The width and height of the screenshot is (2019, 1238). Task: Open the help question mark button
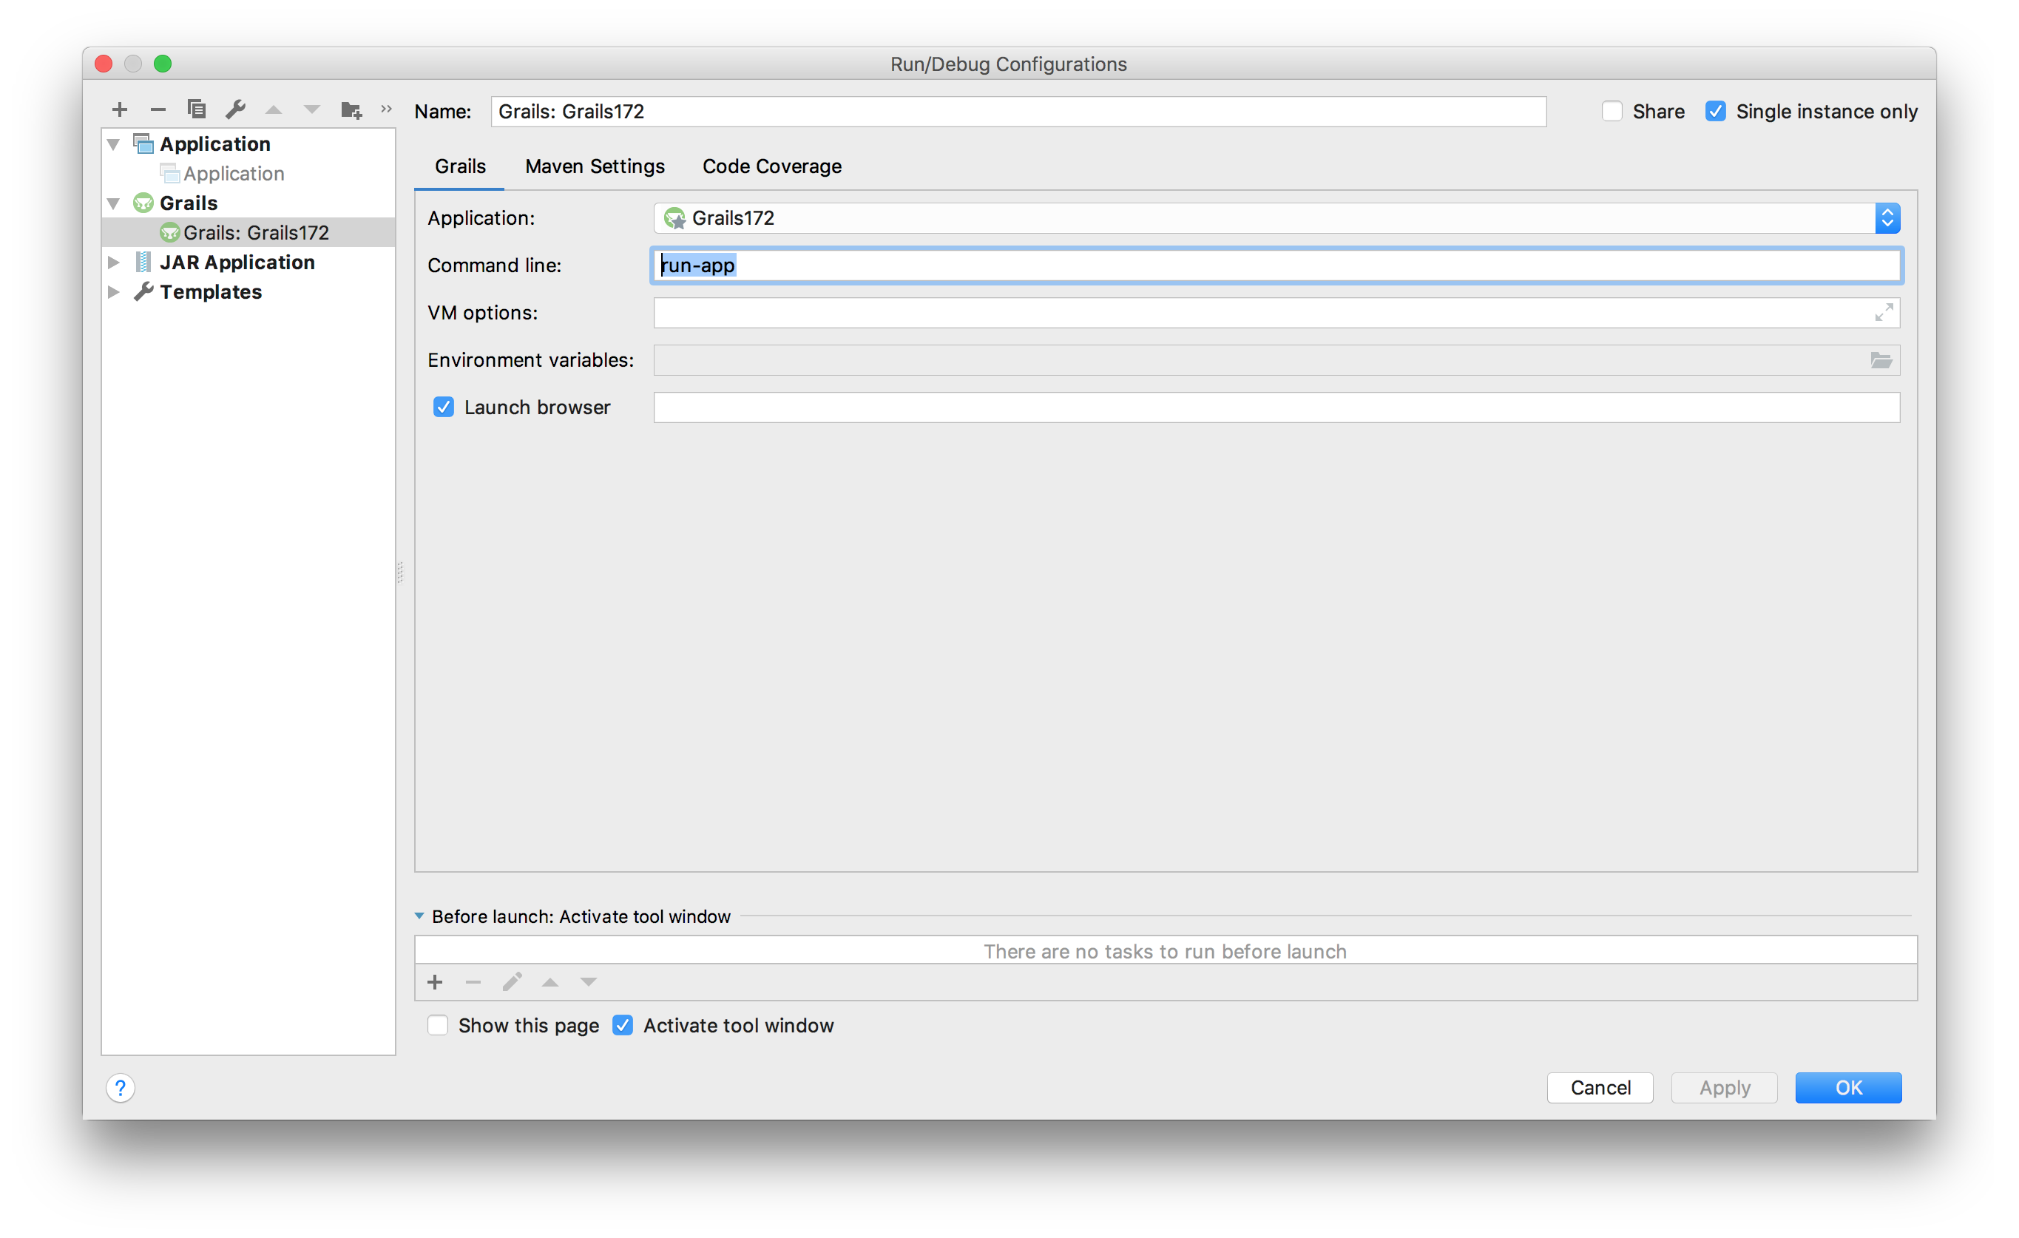121,1088
